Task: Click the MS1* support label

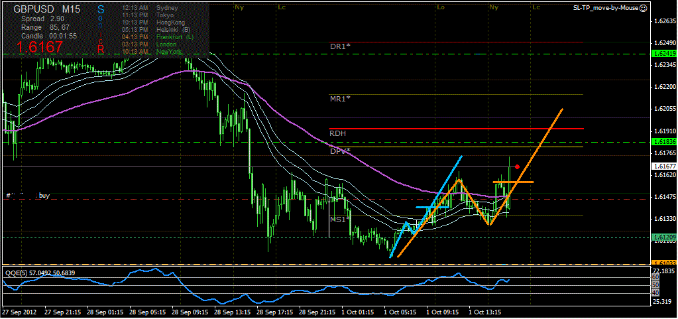Action: tap(340, 219)
